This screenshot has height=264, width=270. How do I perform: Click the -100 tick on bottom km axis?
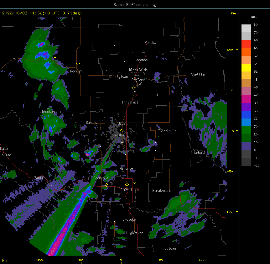(x=39, y=260)
